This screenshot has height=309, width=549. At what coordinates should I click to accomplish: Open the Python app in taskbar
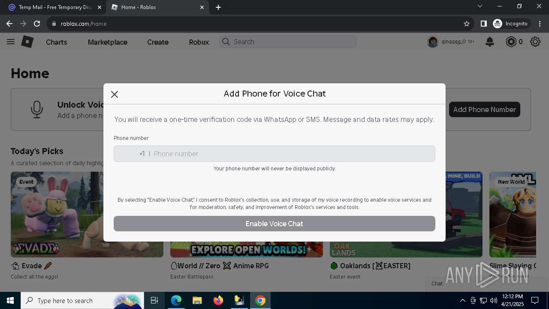coord(239,300)
